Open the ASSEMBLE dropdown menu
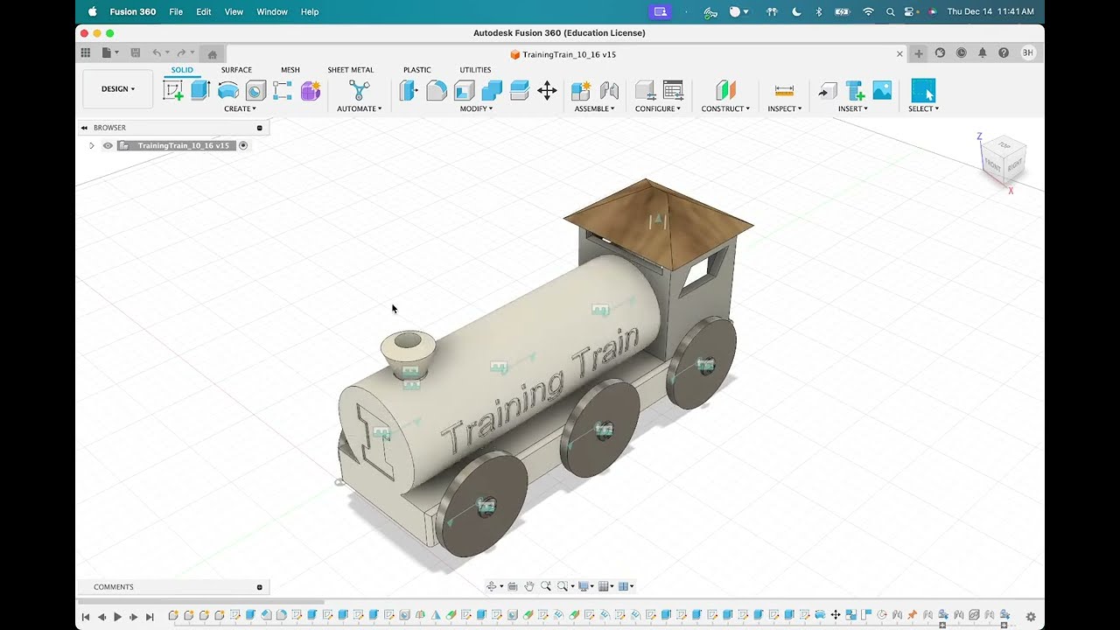 [595, 108]
